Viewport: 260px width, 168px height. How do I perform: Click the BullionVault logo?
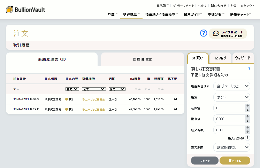[x=25, y=10]
